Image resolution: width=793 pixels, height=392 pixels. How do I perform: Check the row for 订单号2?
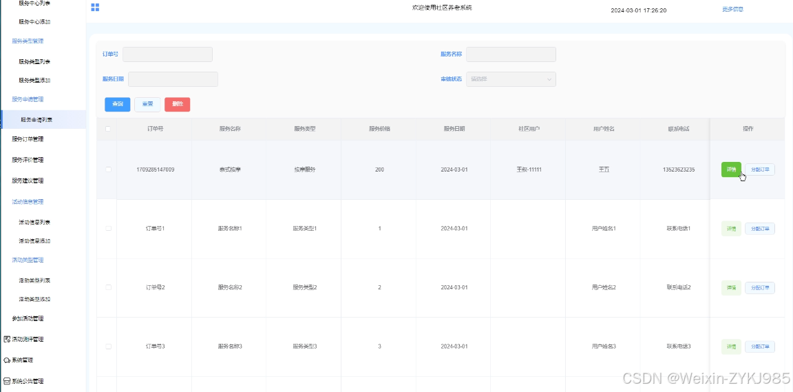tap(108, 287)
